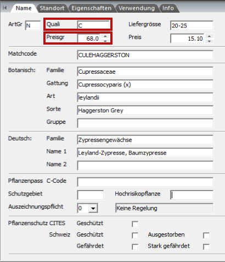Increase Preisgr value with up arrow

pos(105,36)
